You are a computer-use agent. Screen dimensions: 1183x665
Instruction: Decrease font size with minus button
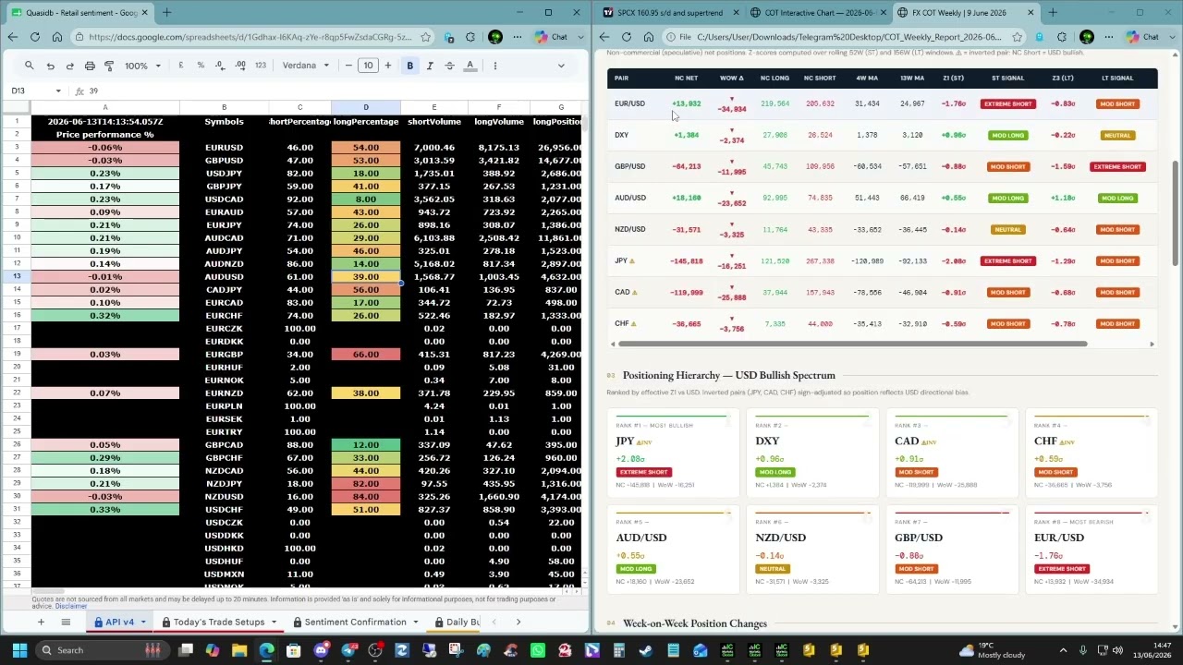[348, 66]
